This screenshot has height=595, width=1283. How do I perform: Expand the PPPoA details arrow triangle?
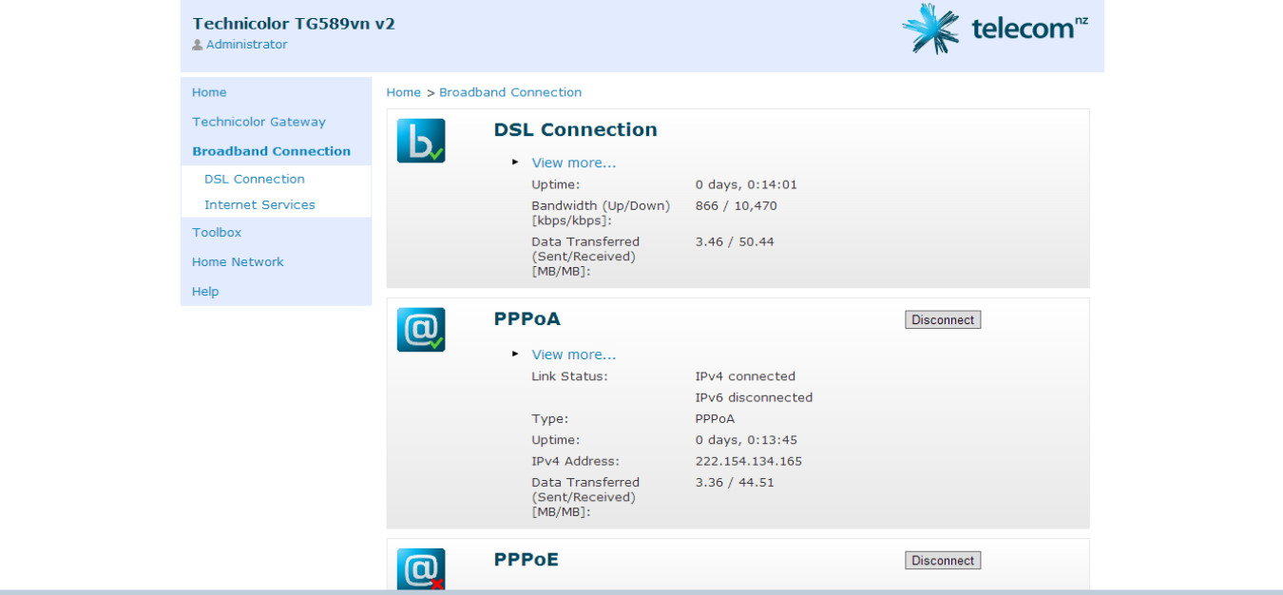pos(515,355)
